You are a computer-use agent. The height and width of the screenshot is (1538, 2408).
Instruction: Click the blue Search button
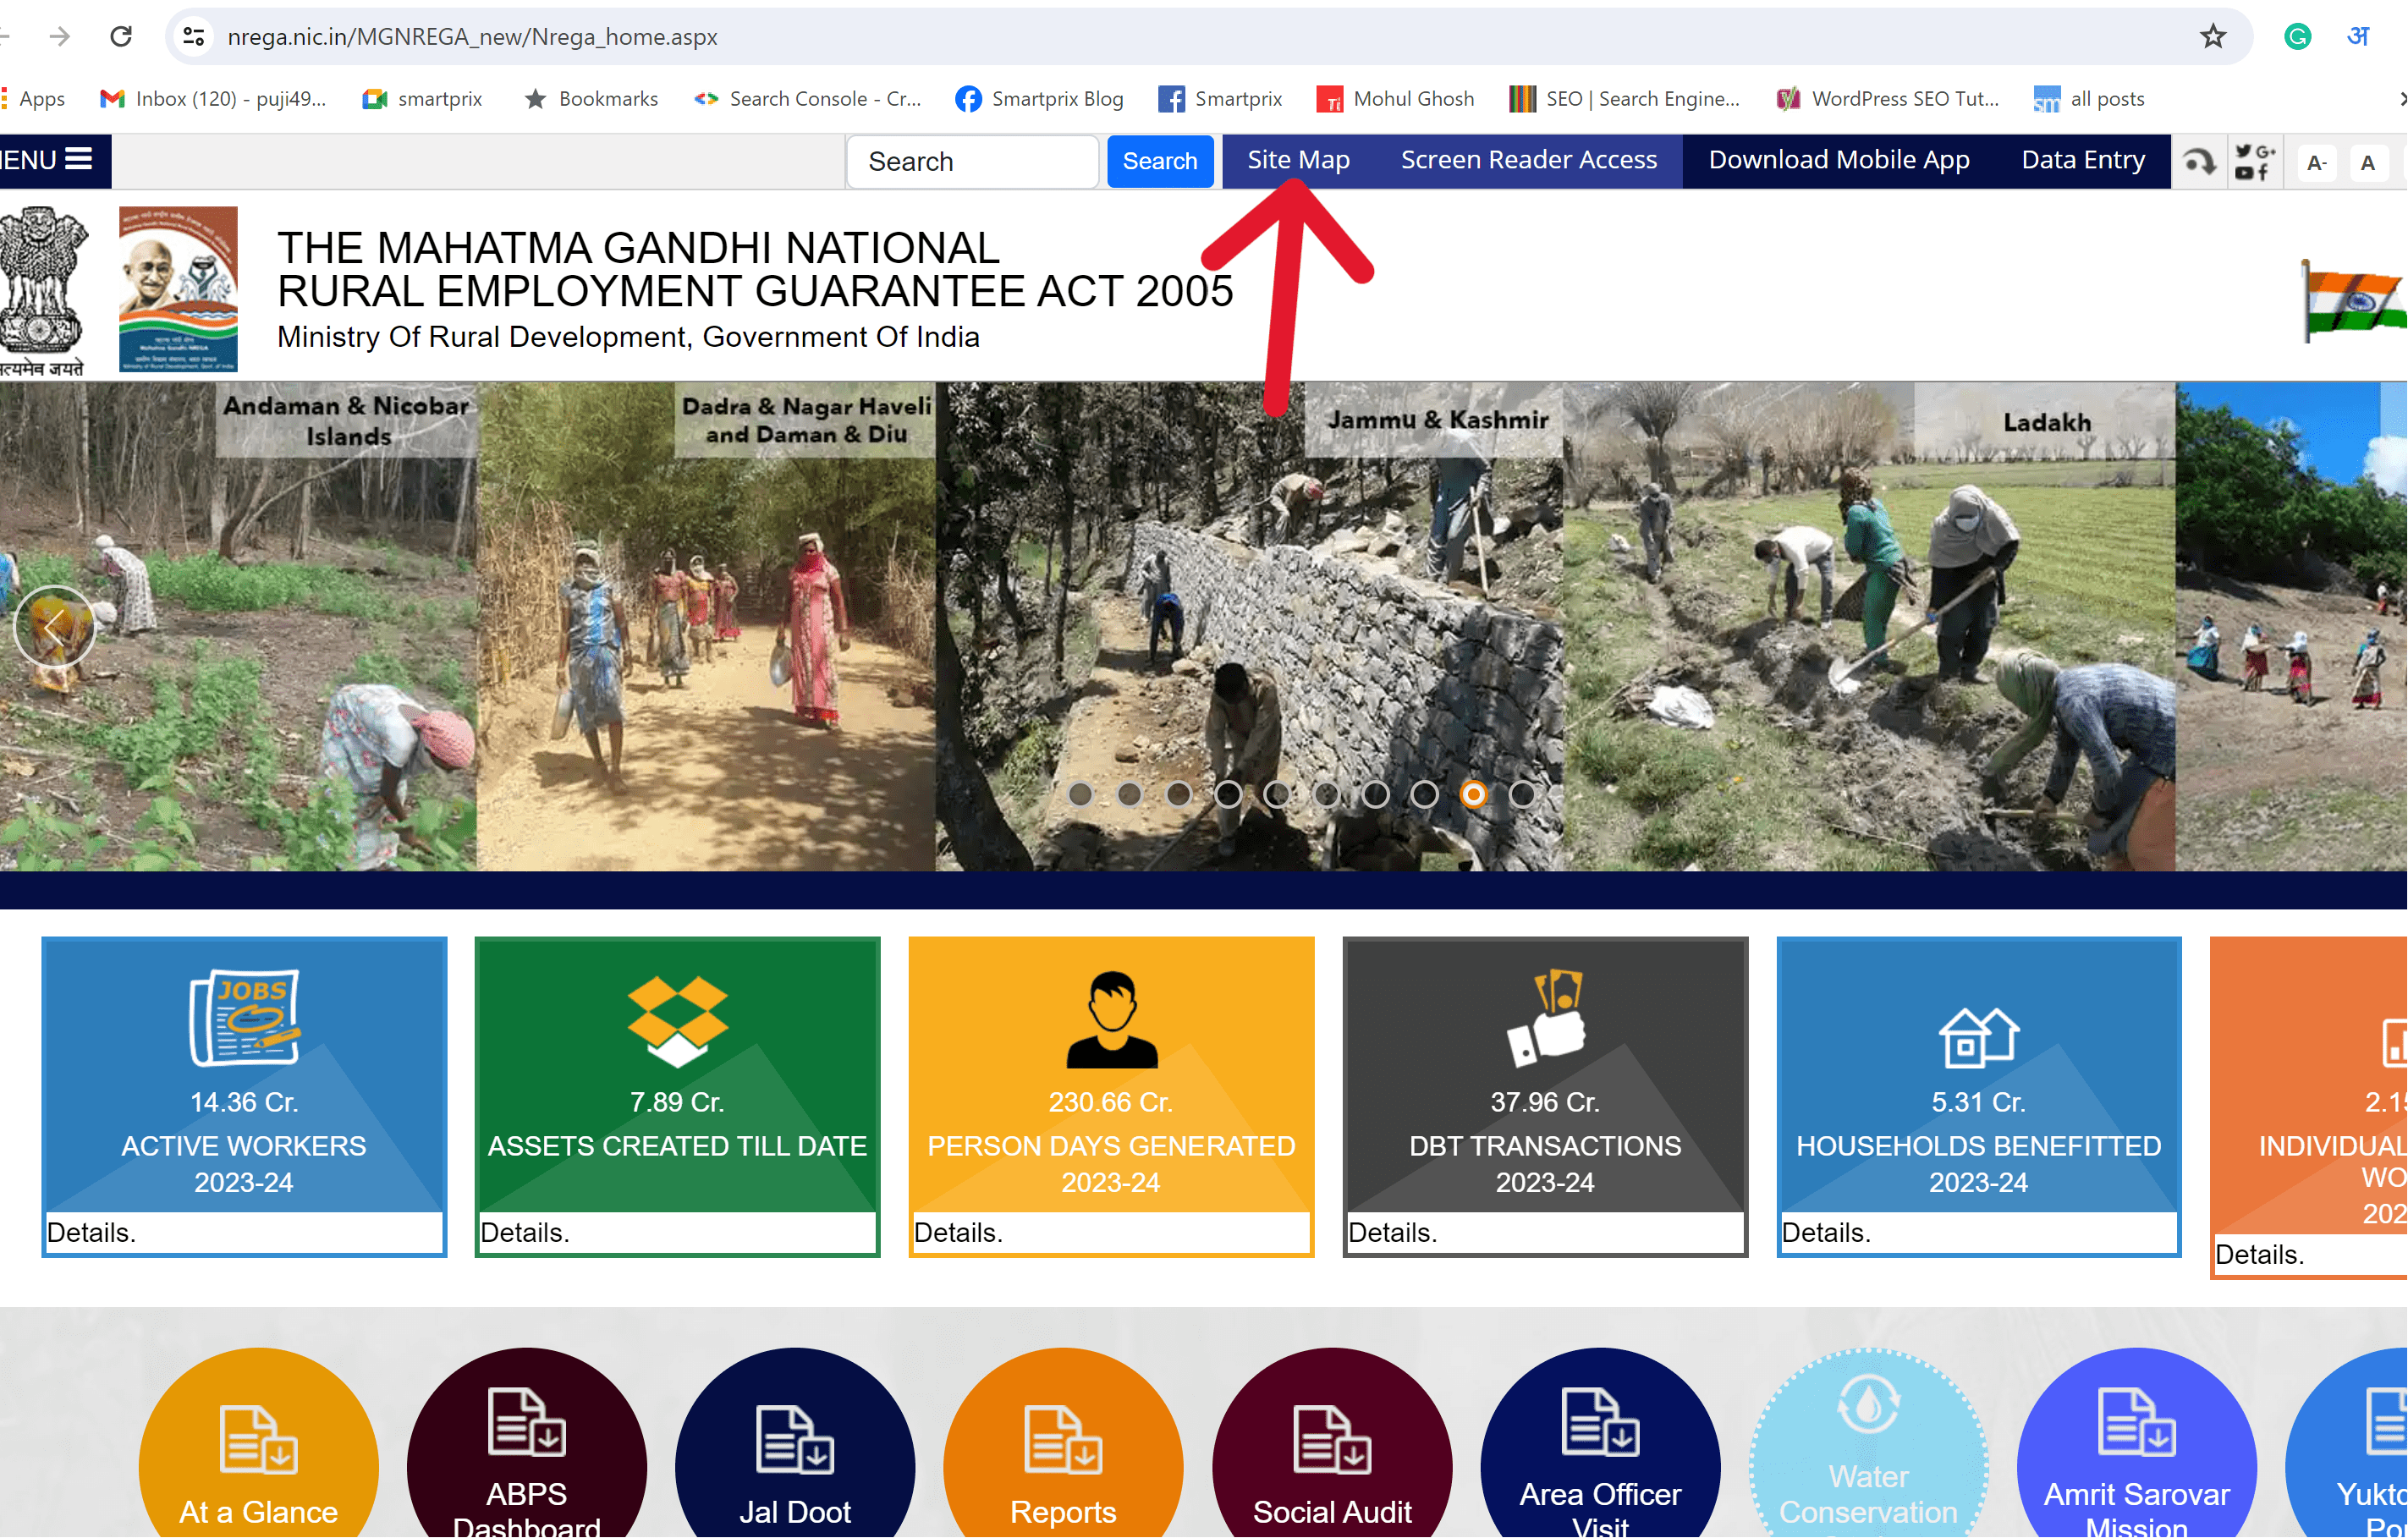coord(1159,161)
